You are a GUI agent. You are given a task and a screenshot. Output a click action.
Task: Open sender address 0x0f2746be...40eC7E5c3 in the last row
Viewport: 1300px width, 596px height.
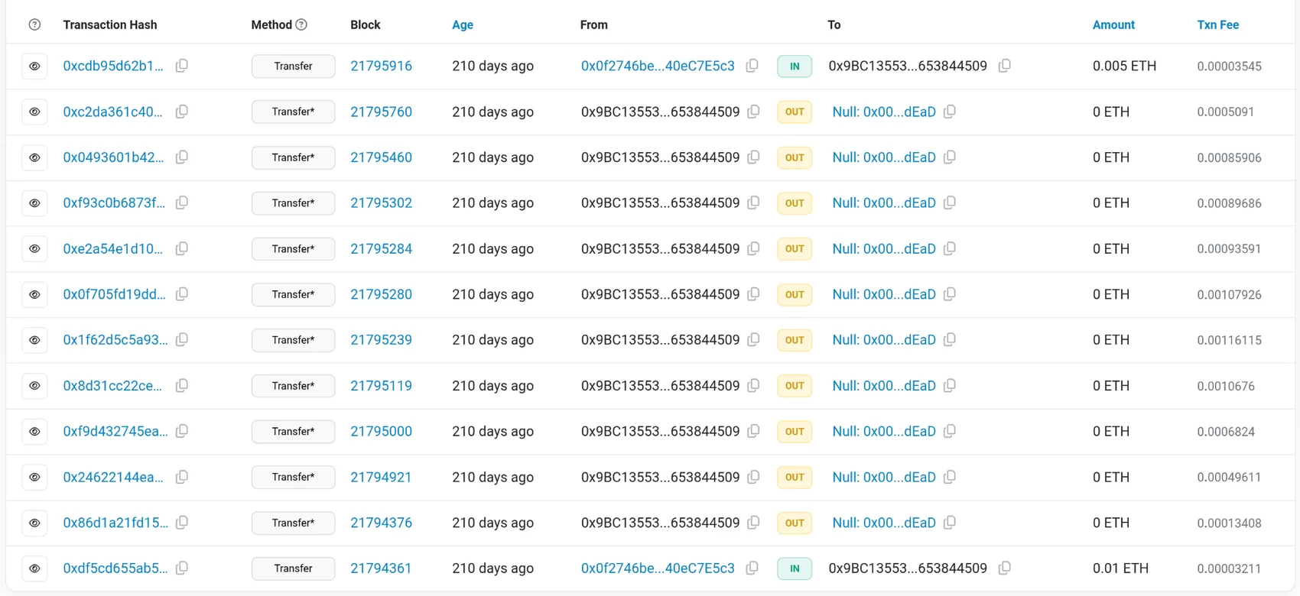[x=658, y=568]
